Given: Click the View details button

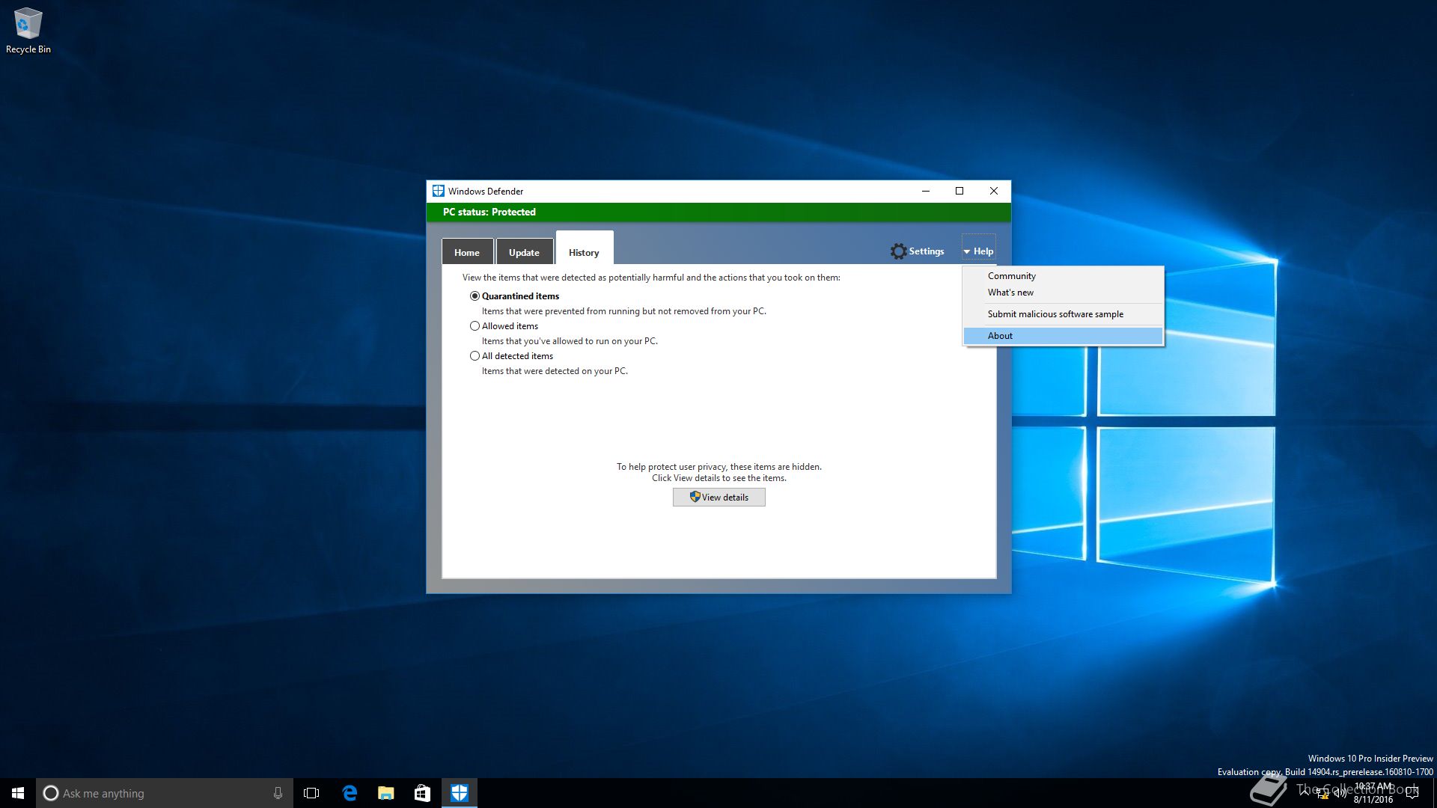Looking at the screenshot, I should 718,498.
